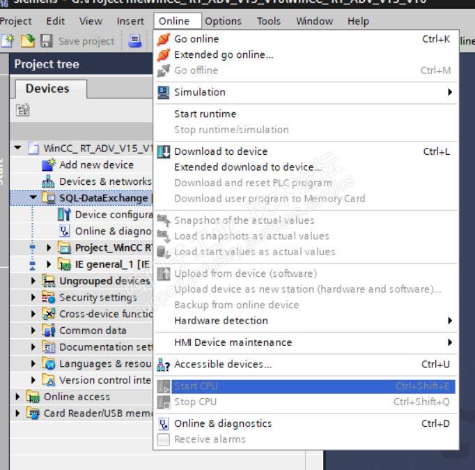Expand the IE general_1 node
Viewport: 475px width, 470px height.
coord(49,264)
